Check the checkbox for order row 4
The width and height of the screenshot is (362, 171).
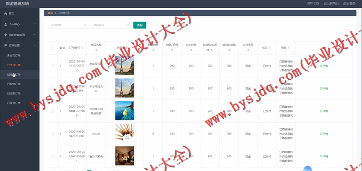[x=53, y=134]
